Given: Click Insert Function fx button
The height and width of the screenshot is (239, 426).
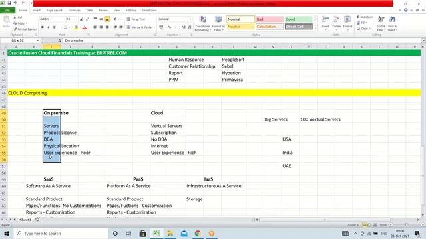Looking at the screenshot, I should coord(59,40).
